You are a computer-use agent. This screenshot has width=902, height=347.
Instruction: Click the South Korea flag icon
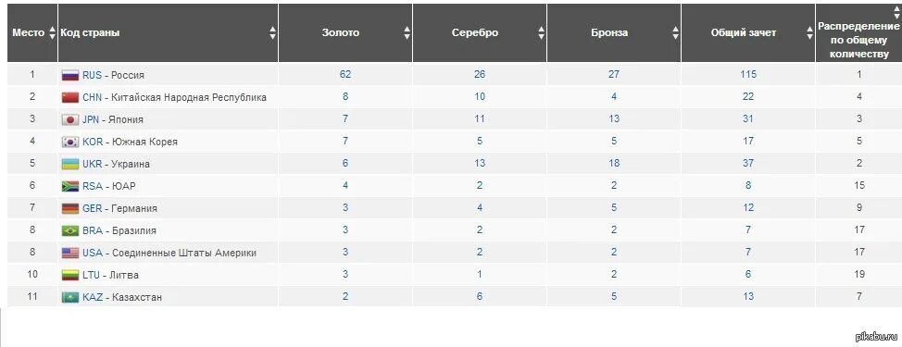[69, 142]
